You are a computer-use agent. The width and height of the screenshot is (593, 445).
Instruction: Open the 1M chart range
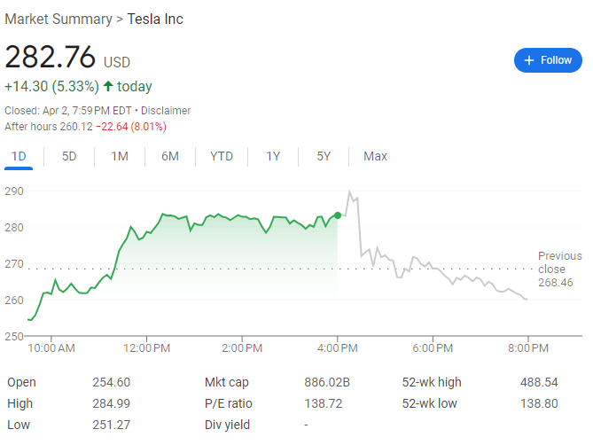120,156
